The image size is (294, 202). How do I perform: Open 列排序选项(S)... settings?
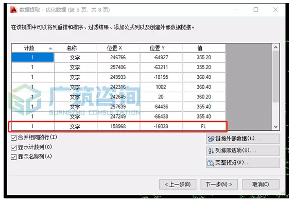(243, 150)
